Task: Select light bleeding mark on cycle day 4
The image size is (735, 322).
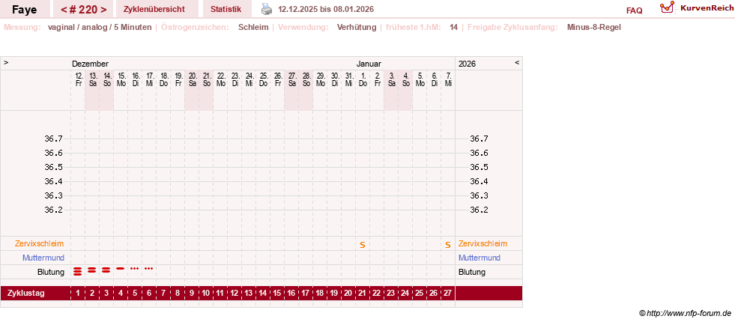Action: coord(121,269)
